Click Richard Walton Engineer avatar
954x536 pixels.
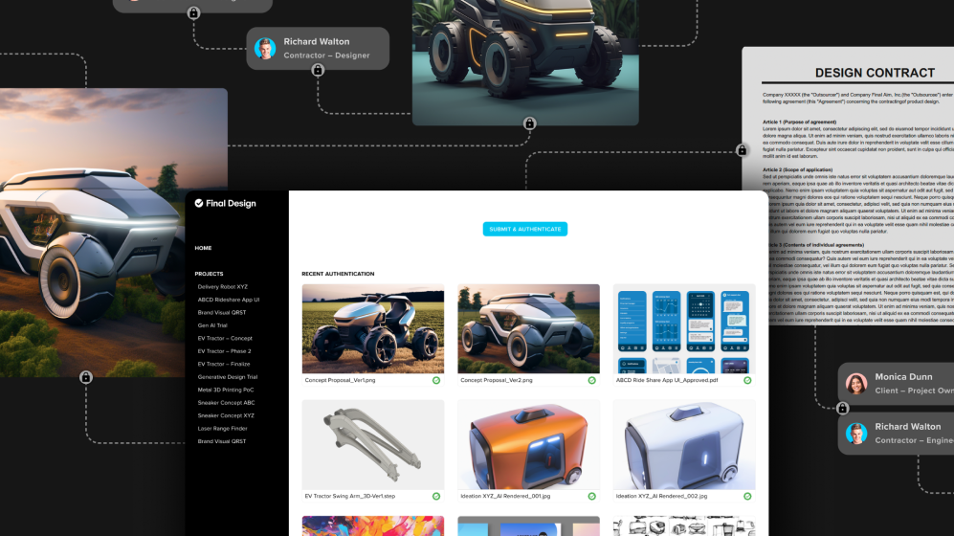tap(856, 434)
